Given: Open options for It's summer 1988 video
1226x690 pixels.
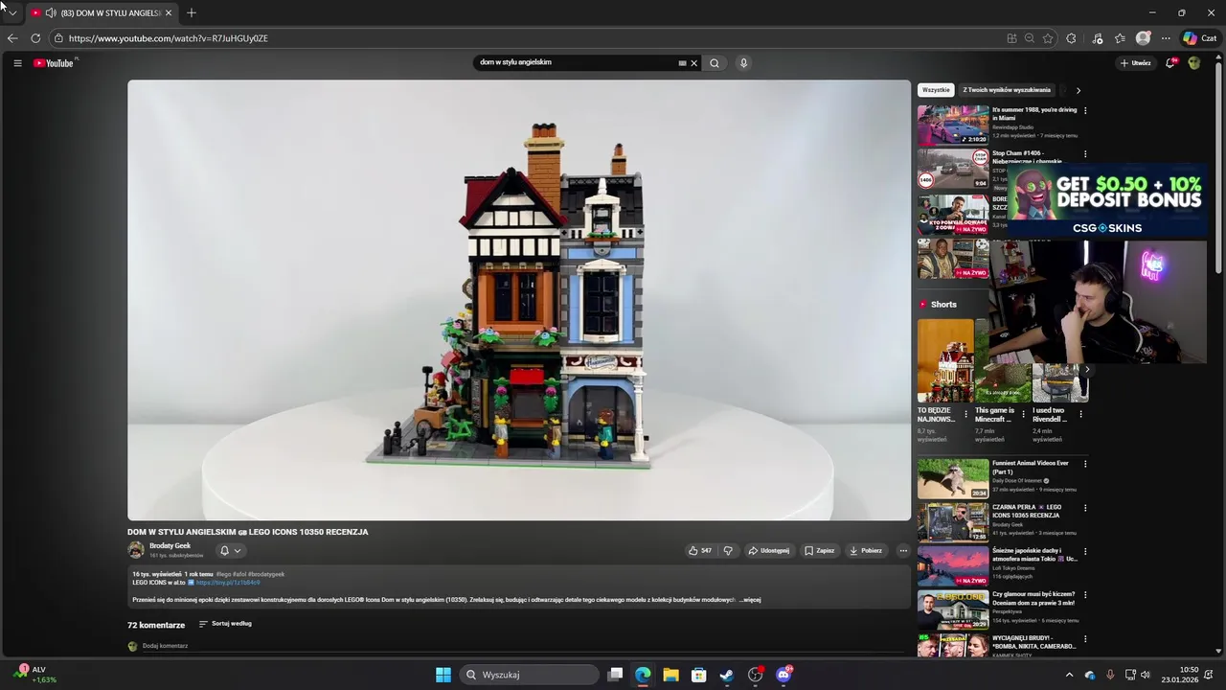Looking at the screenshot, I should coord(1085,110).
